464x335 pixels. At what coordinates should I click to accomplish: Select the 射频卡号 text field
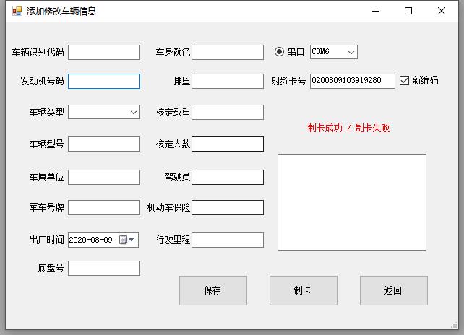tap(352, 81)
